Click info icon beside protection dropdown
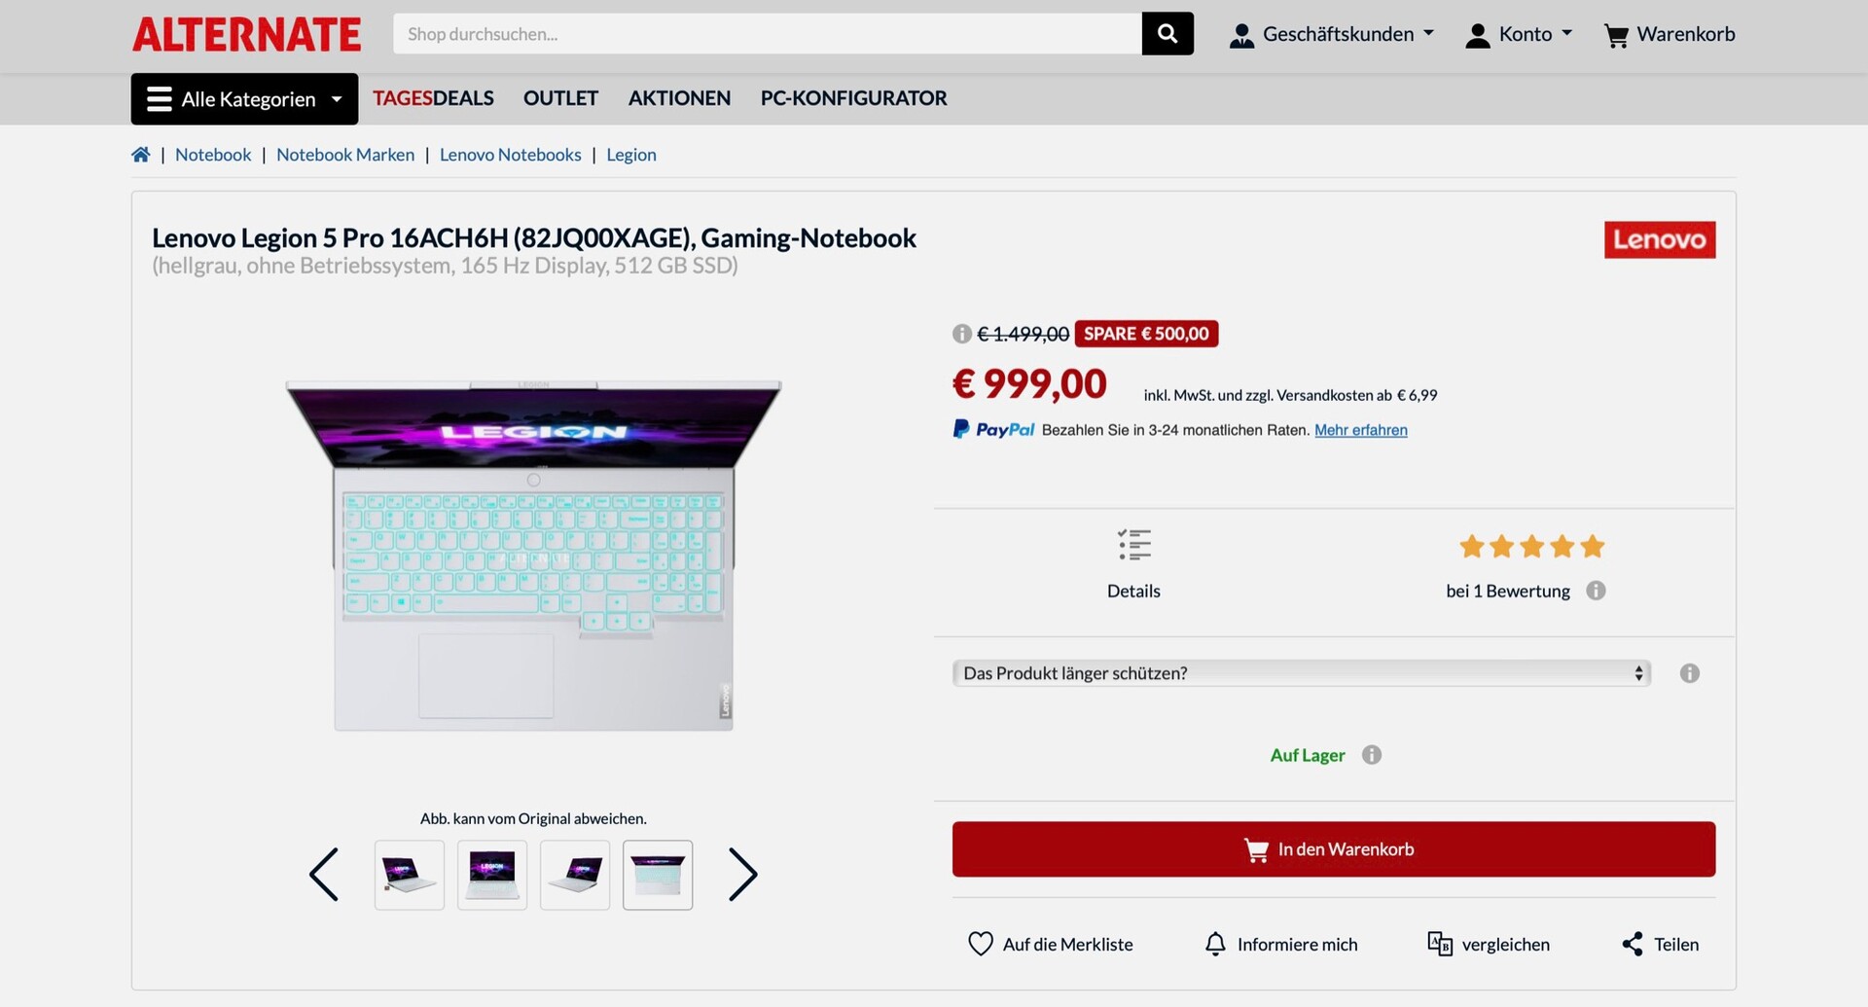 [1690, 673]
